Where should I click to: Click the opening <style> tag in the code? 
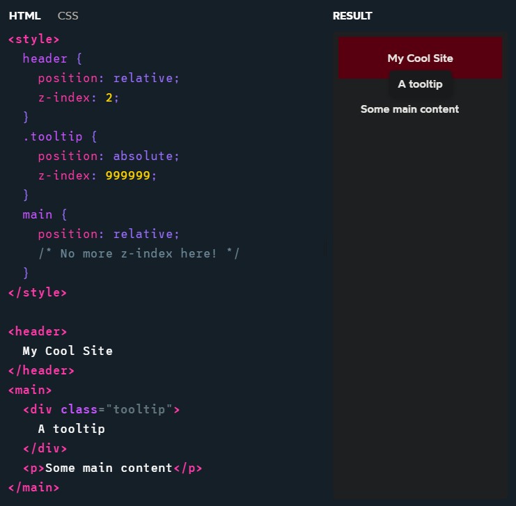coord(33,39)
